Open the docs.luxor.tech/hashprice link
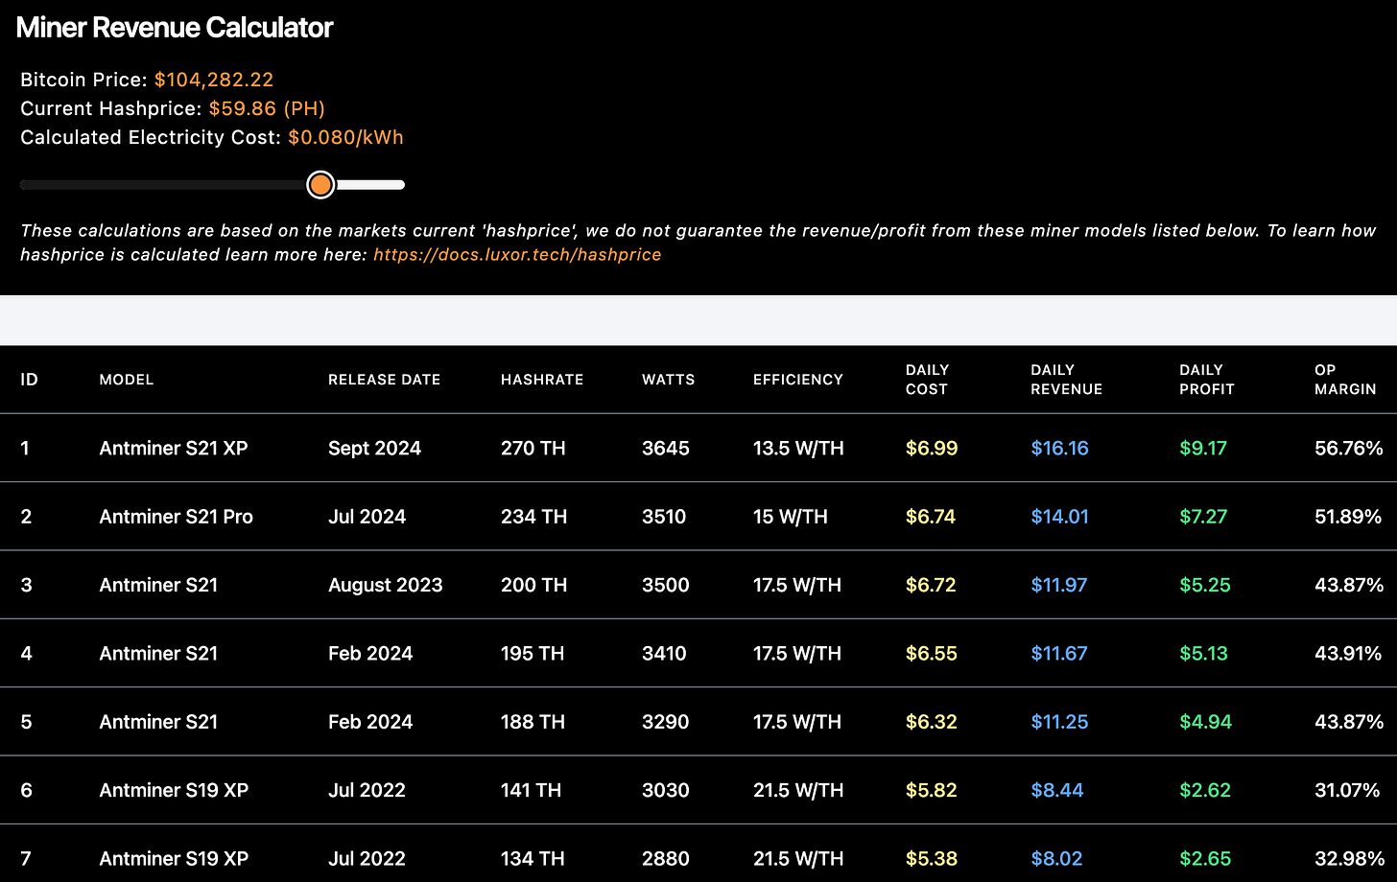This screenshot has height=882, width=1397. pyautogui.click(x=517, y=255)
